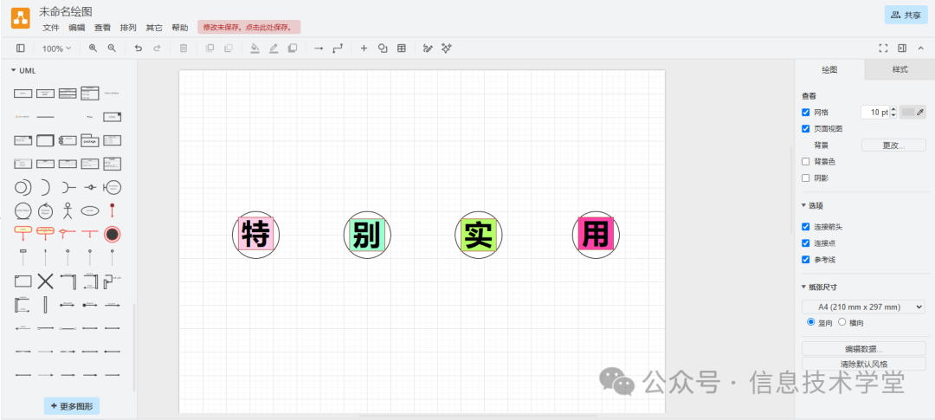Pick the UML control object shape
The image size is (935, 420).
click(x=45, y=210)
